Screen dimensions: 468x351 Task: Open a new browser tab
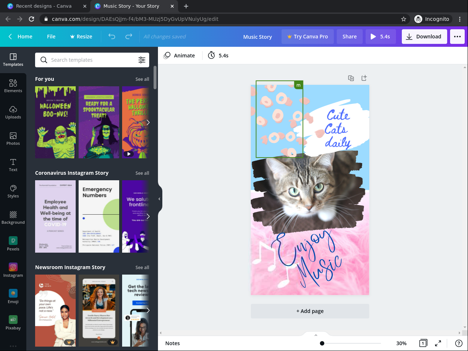[x=186, y=6]
